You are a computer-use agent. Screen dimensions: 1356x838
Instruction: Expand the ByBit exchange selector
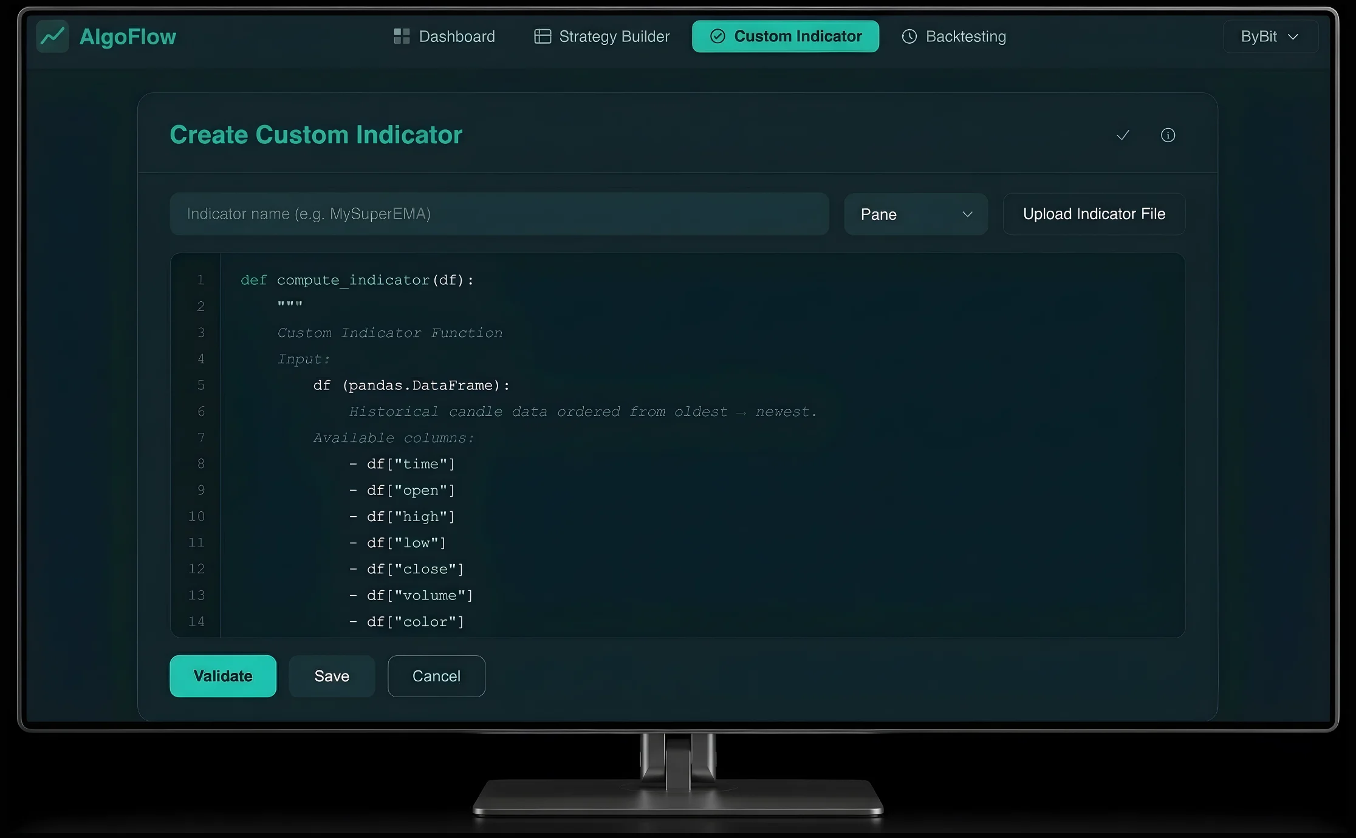pos(1270,36)
